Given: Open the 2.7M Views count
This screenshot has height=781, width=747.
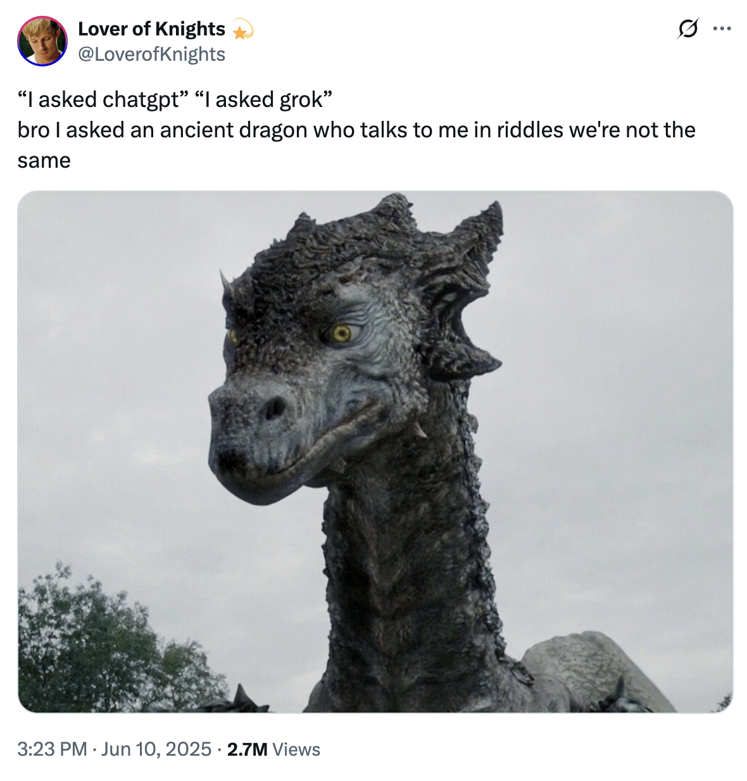Looking at the screenshot, I should point(273,749).
